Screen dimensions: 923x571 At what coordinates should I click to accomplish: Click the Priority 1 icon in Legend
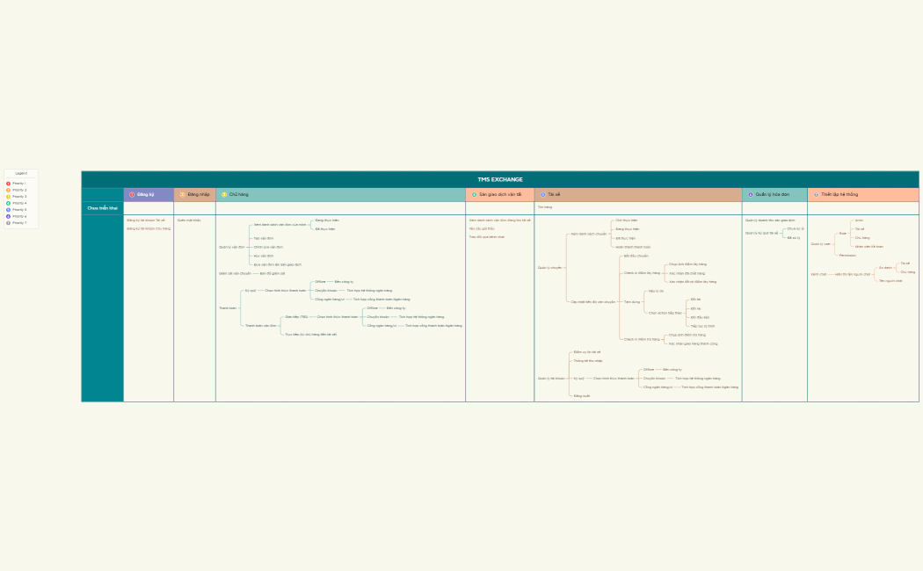[8, 184]
